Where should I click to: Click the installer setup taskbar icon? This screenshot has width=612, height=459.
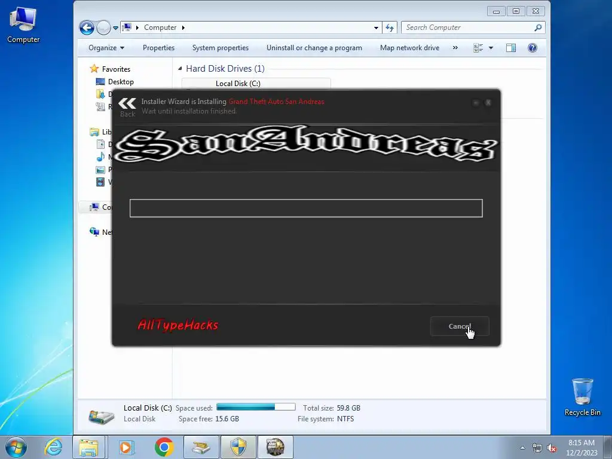(201, 447)
